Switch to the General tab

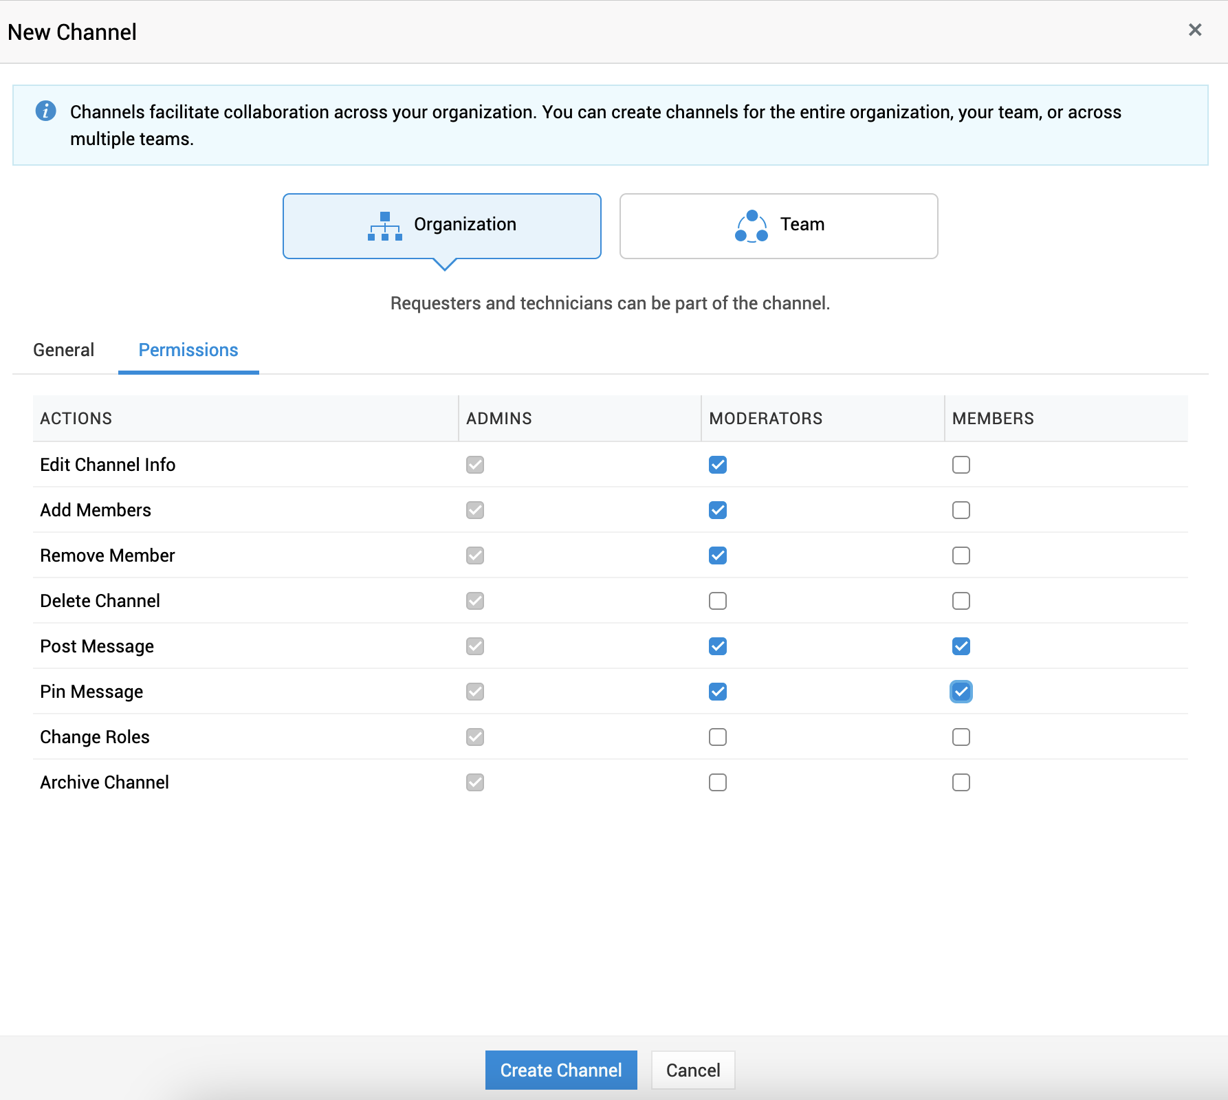64,350
